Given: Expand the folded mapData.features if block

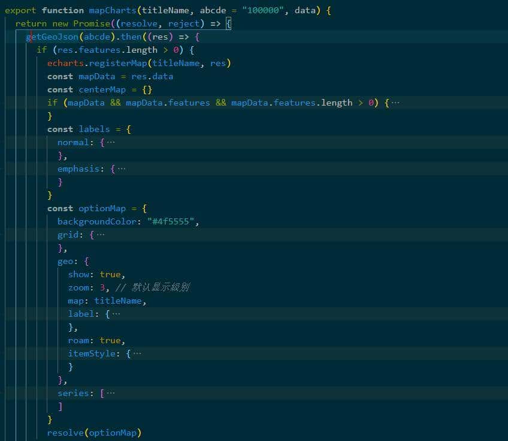Looking at the screenshot, I should pos(395,103).
